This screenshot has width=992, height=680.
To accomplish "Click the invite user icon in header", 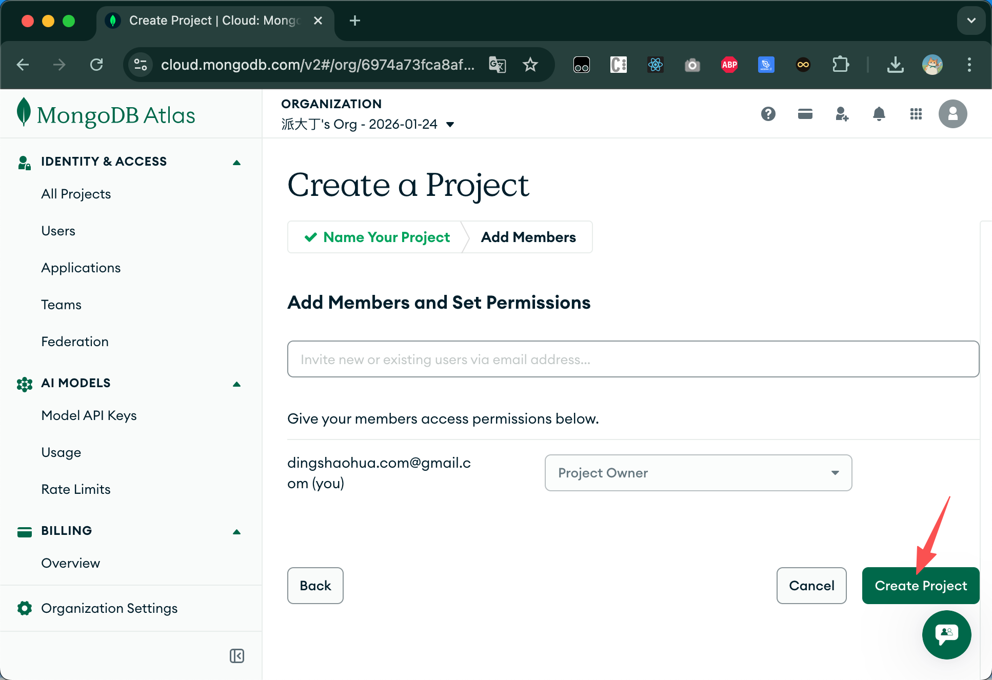I will (842, 114).
